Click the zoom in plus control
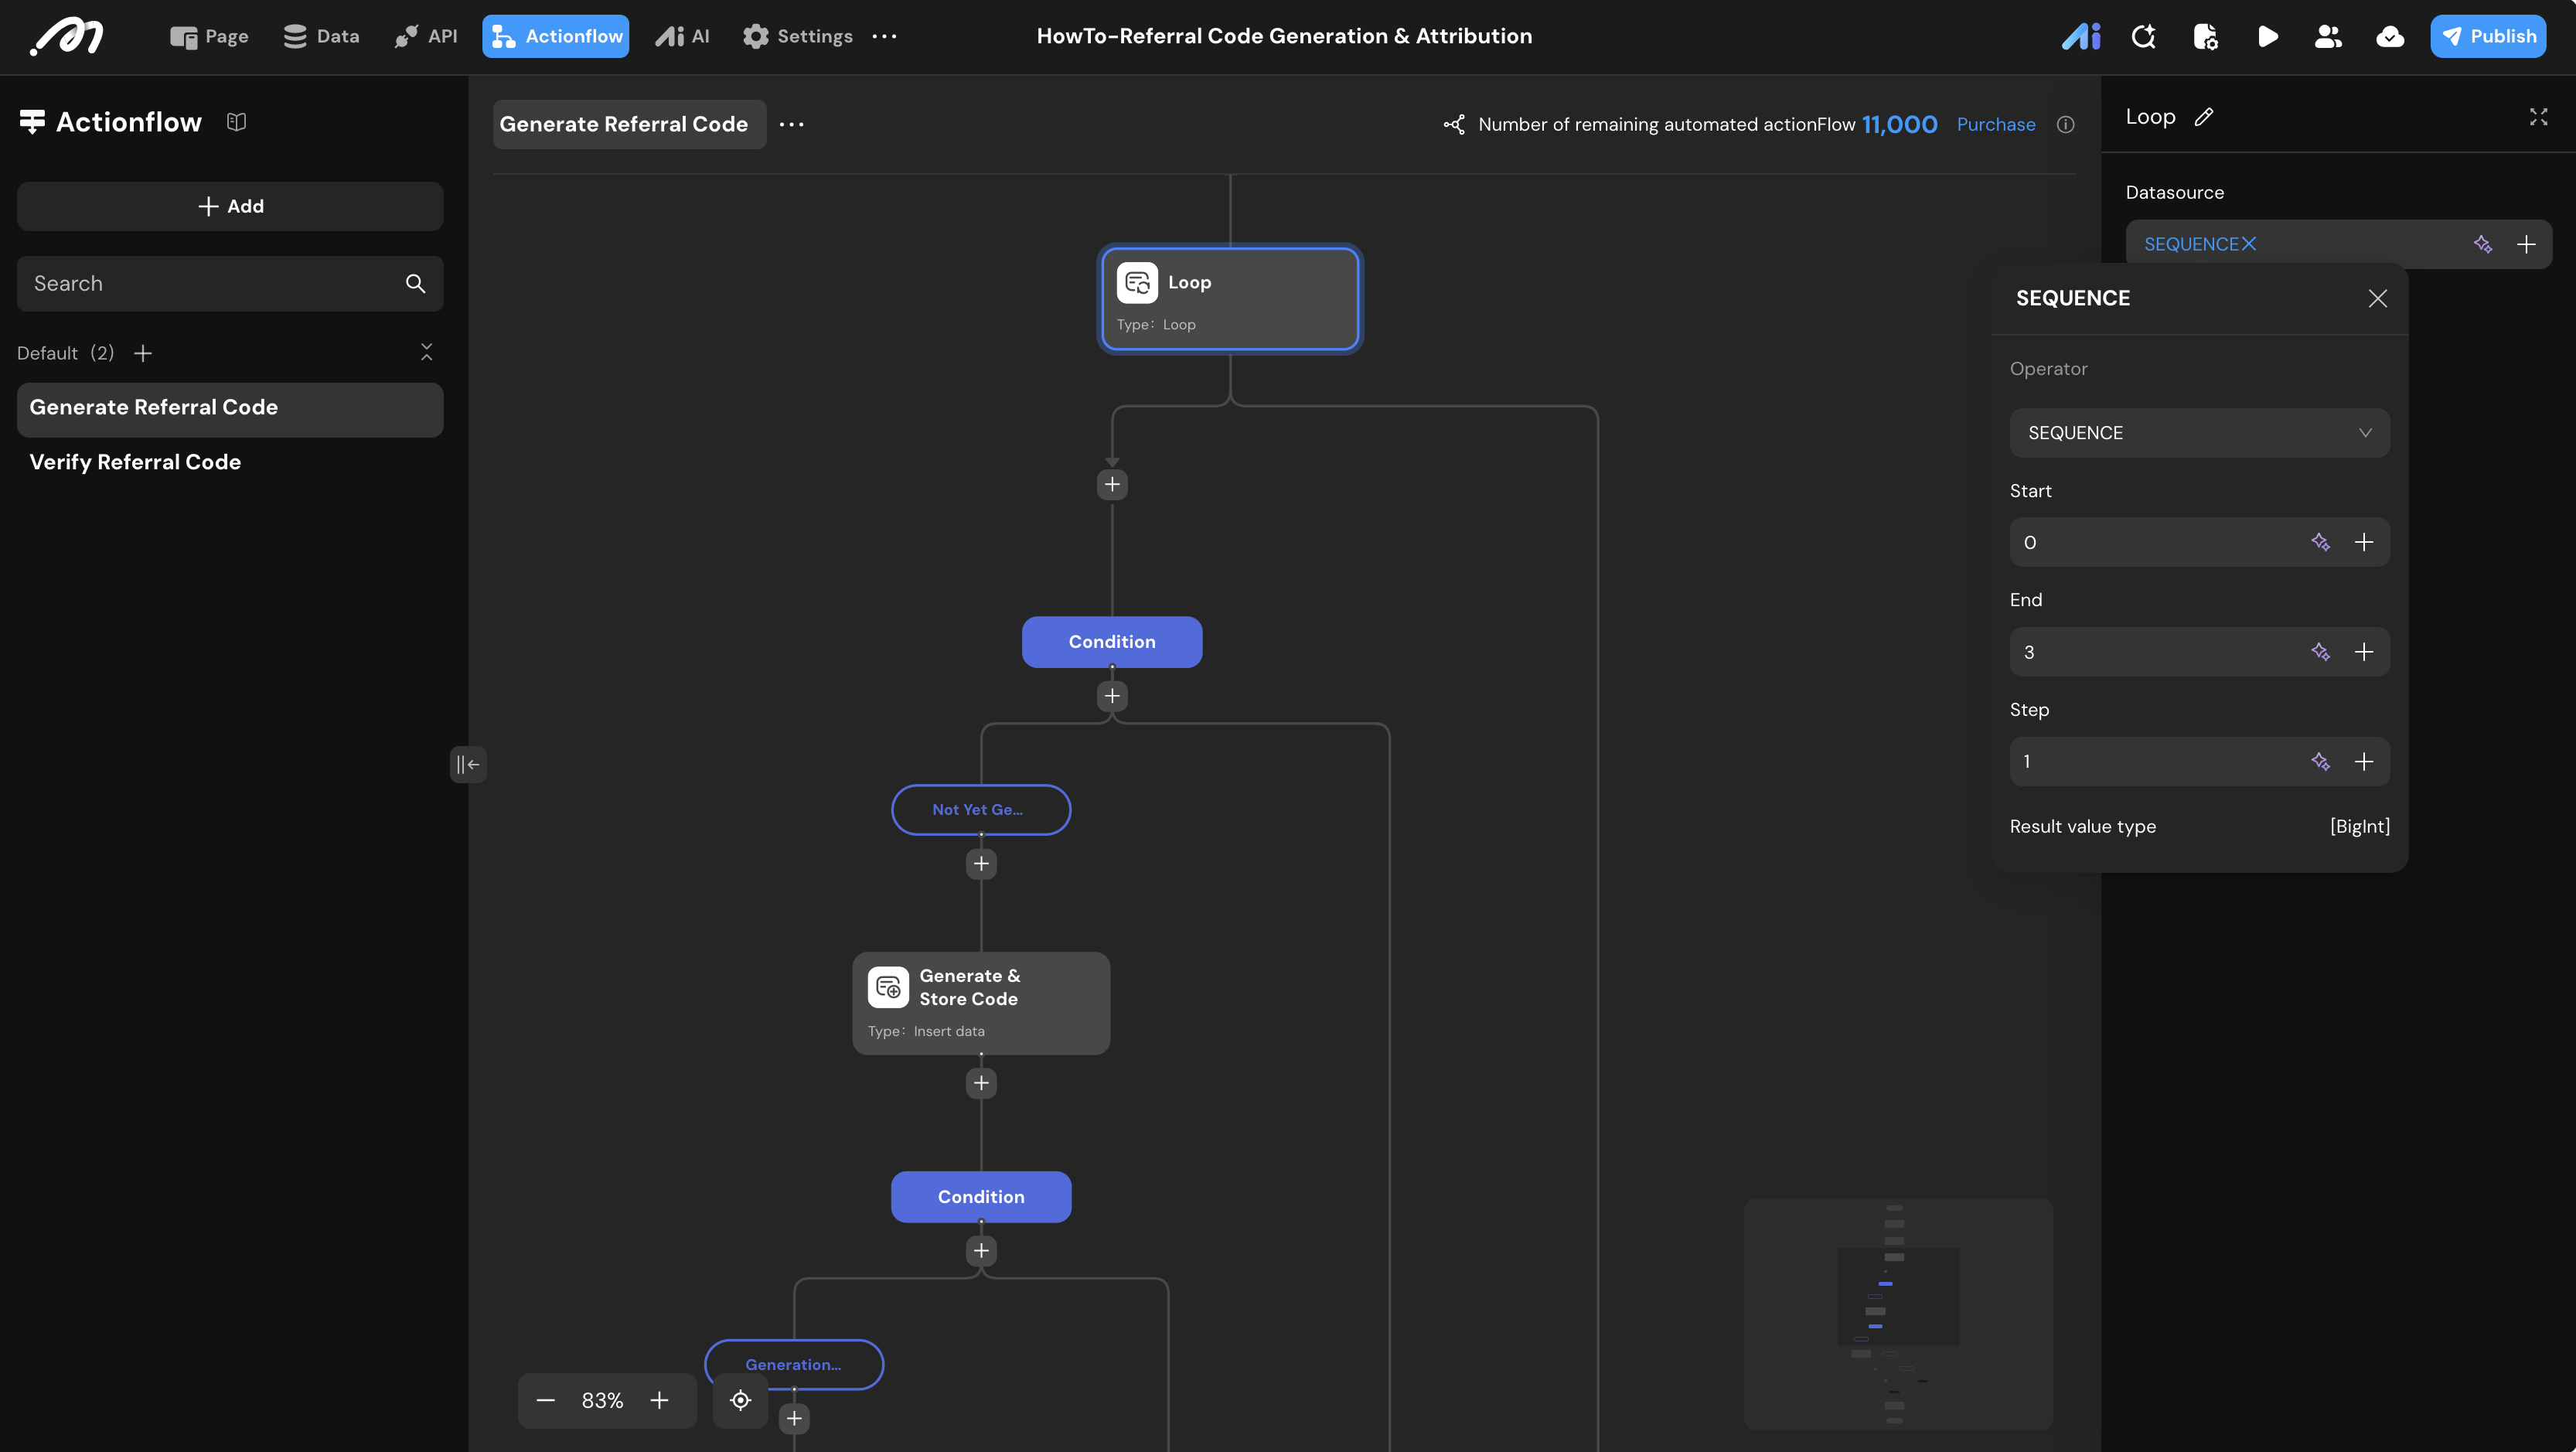The image size is (2576, 1452). tap(659, 1400)
